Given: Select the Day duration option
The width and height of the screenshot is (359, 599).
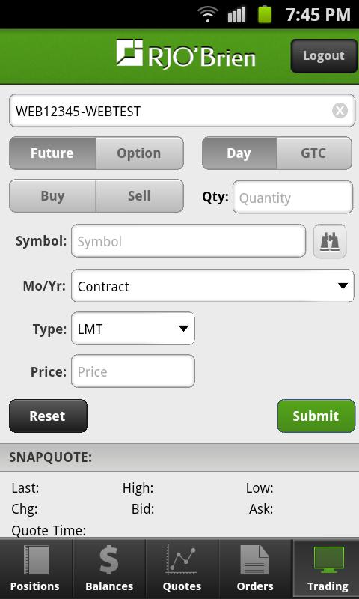Looking at the screenshot, I should point(239,153).
